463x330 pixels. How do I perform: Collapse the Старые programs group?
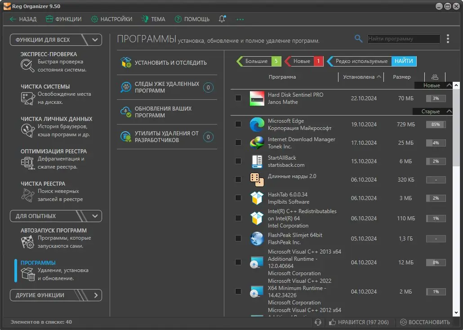click(449, 111)
